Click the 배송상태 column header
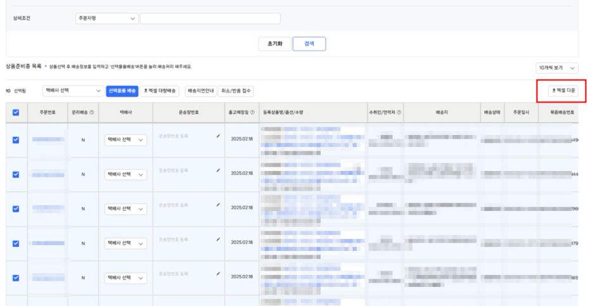Viewport: 612px width, 306px height. (492, 112)
